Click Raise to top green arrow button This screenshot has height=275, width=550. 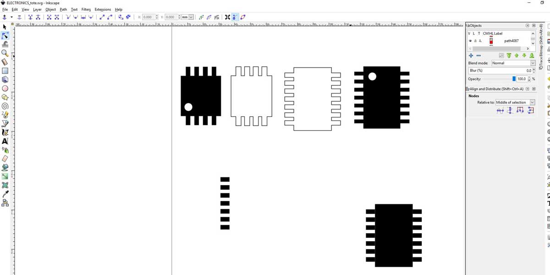[x=509, y=55]
